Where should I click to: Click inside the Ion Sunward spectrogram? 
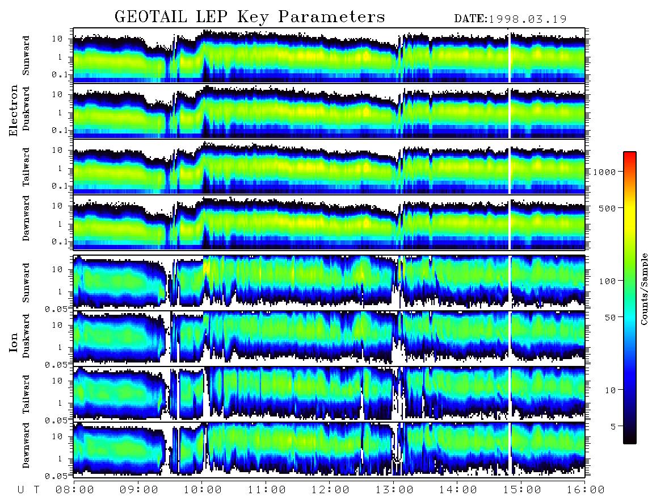pos(329,282)
